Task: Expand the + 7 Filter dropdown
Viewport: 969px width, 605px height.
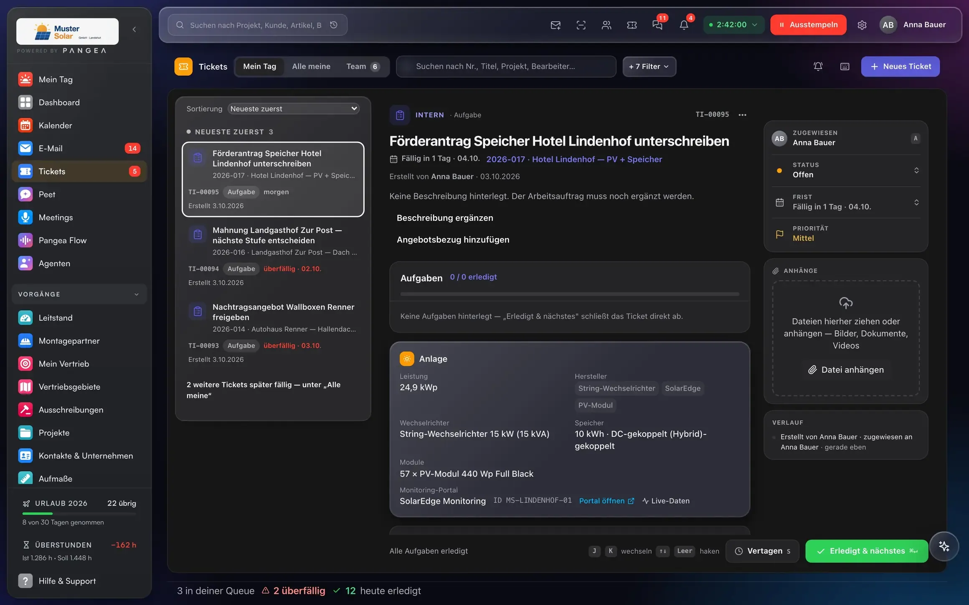Action: pos(649,67)
